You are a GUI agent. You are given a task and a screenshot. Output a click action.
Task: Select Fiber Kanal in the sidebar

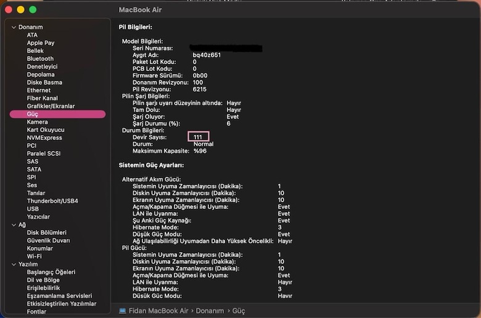click(x=43, y=98)
